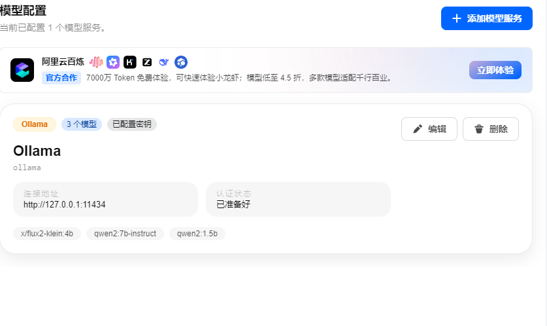Click the 已配置密钥 badge

click(x=132, y=124)
